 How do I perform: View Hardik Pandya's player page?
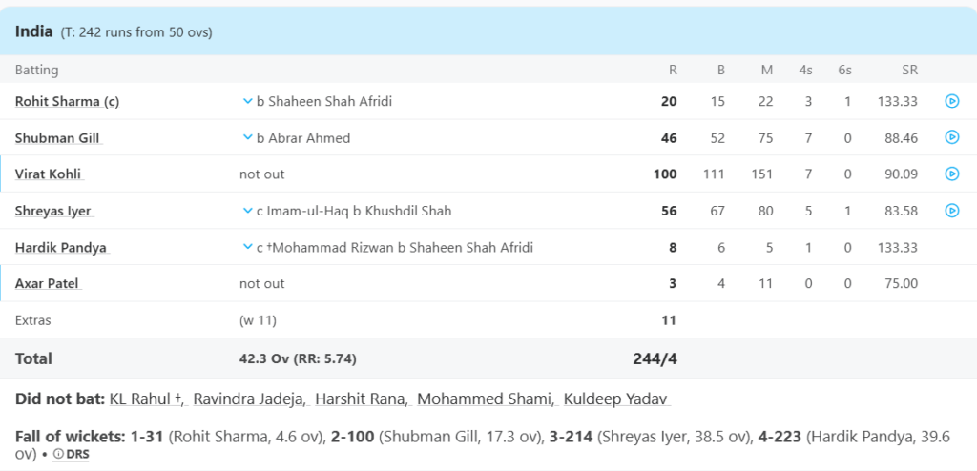[60, 247]
